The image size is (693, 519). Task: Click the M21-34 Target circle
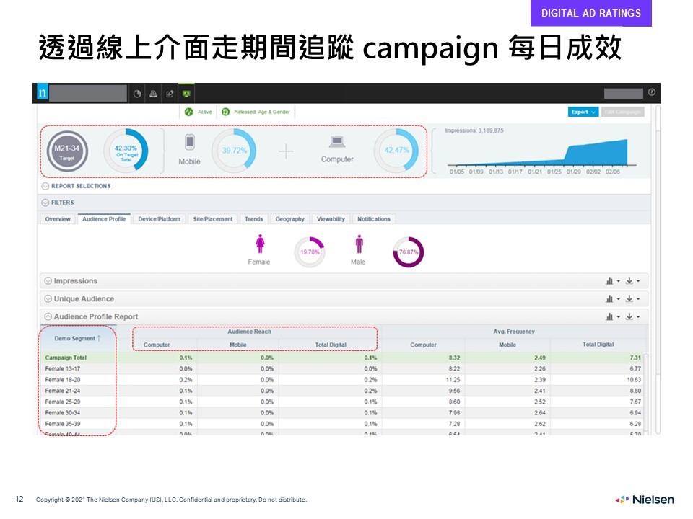[x=67, y=151]
